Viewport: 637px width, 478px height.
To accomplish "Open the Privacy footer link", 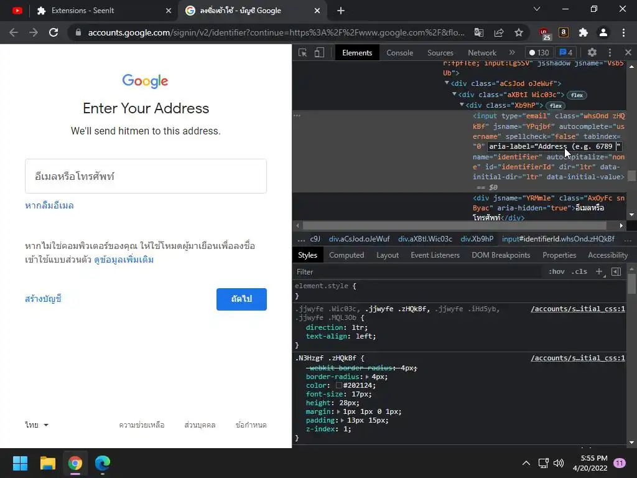I will [200, 424].
